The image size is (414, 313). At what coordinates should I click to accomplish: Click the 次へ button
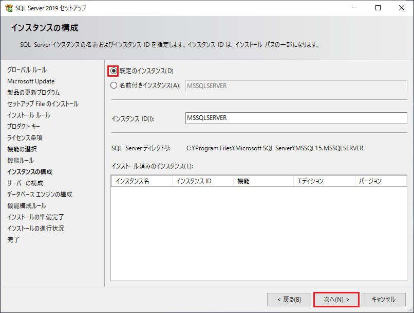336,299
